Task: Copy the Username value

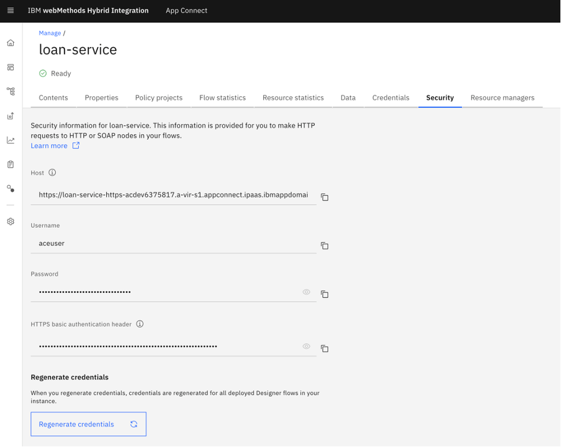Action: click(x=325, y=246)
